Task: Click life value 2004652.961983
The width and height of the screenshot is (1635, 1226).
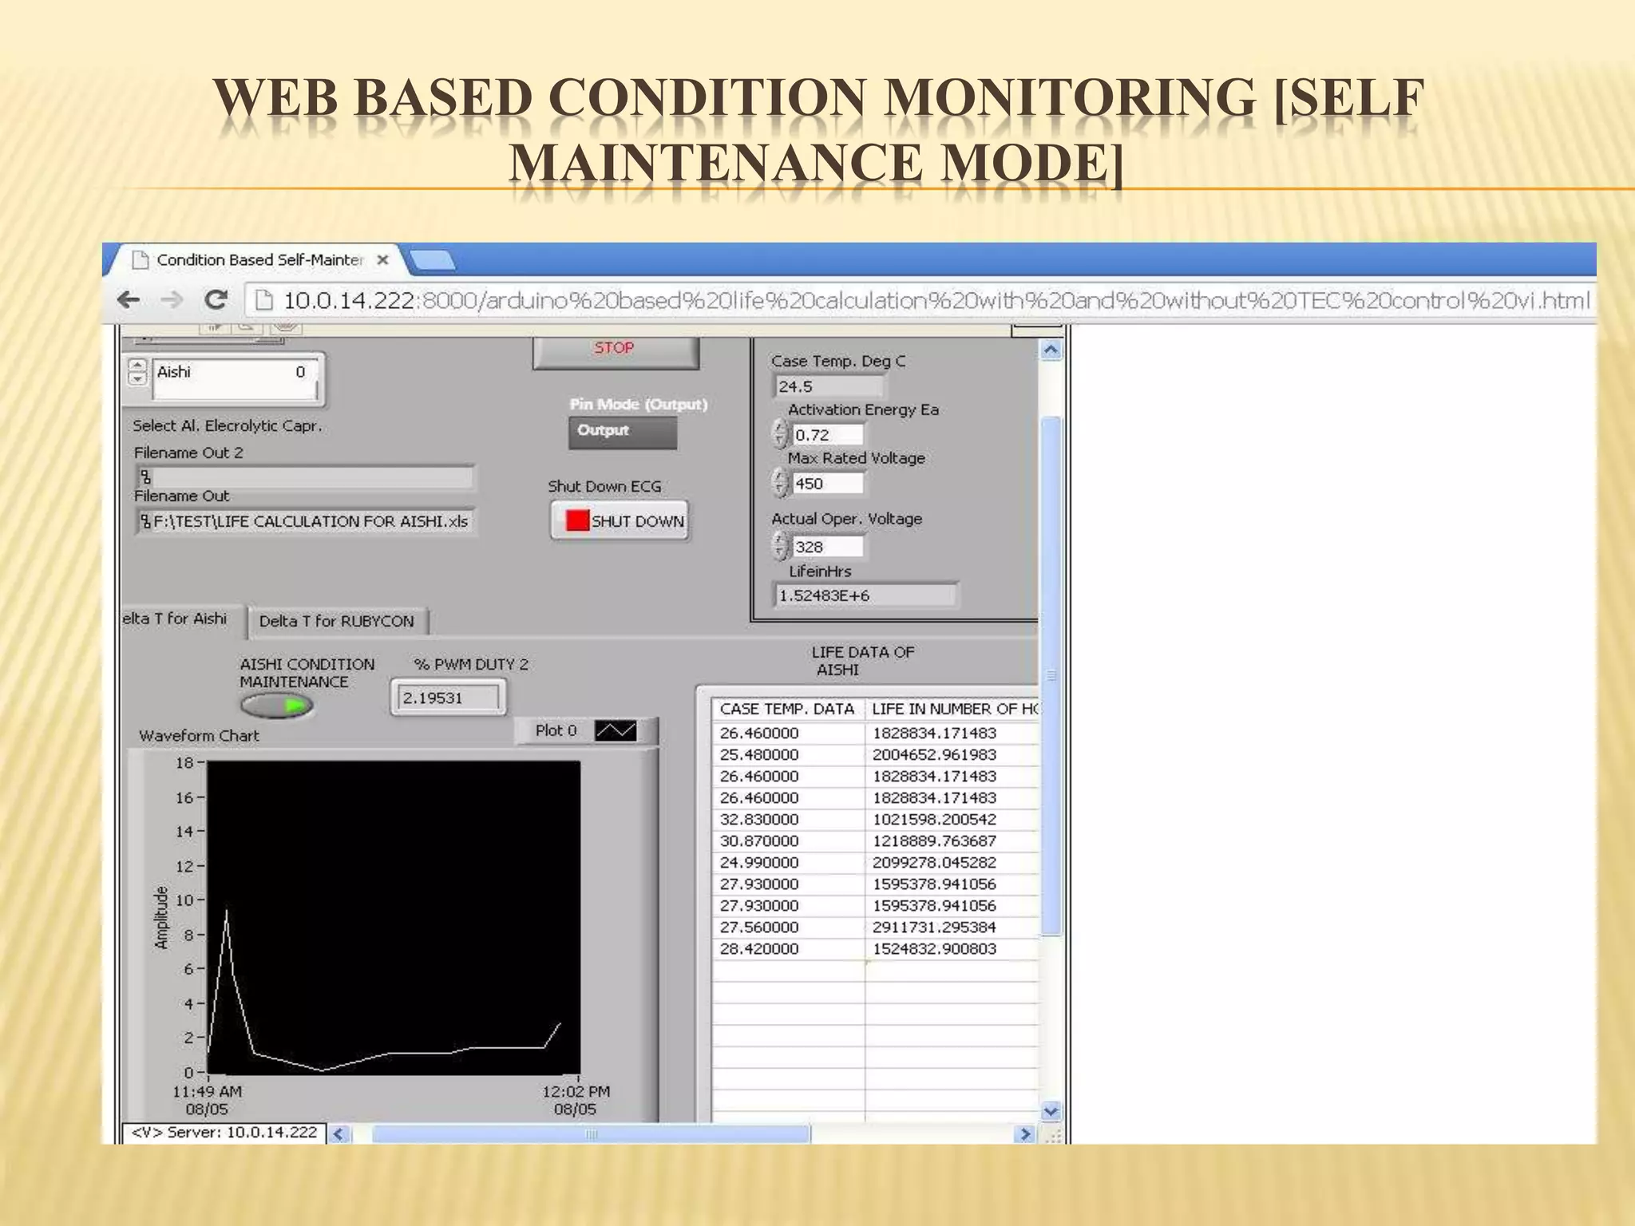Action: [x=952, y=755]
